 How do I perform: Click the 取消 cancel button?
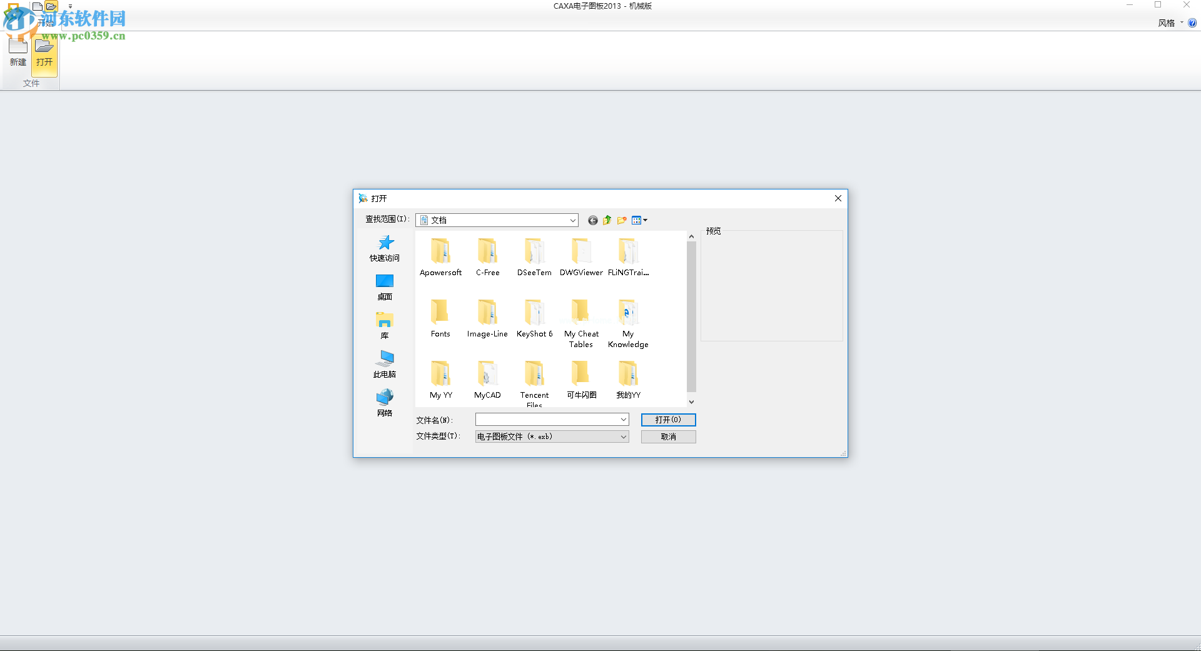[668, 437]
